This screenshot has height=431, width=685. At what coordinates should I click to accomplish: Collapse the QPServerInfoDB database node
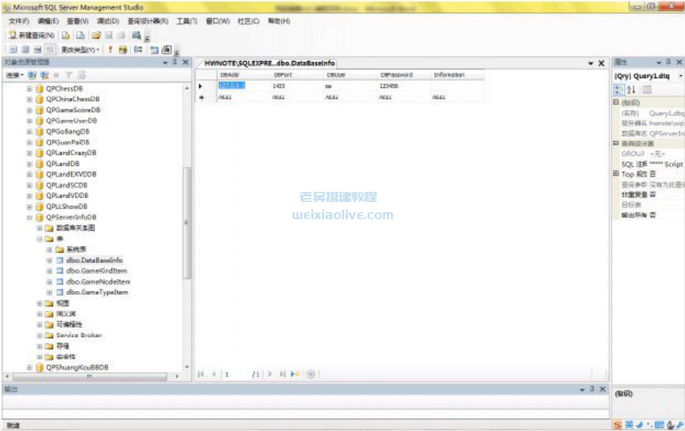[29, 218]
